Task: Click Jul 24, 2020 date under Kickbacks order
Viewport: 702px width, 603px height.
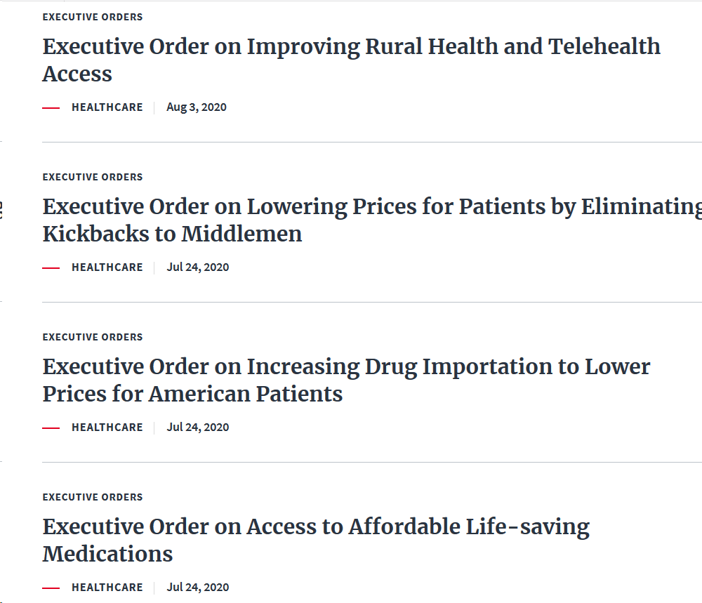Action: pos(198,267)
